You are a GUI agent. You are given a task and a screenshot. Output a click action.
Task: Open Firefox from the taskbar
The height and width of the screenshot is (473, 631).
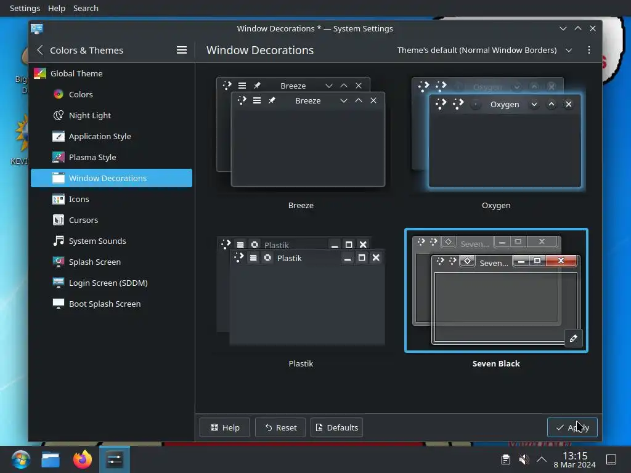(x=83, y=459)
